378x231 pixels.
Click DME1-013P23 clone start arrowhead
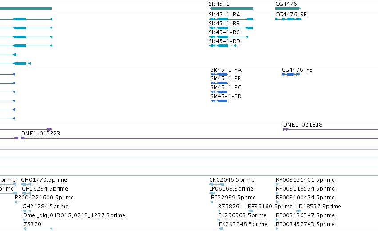(24, 138)
